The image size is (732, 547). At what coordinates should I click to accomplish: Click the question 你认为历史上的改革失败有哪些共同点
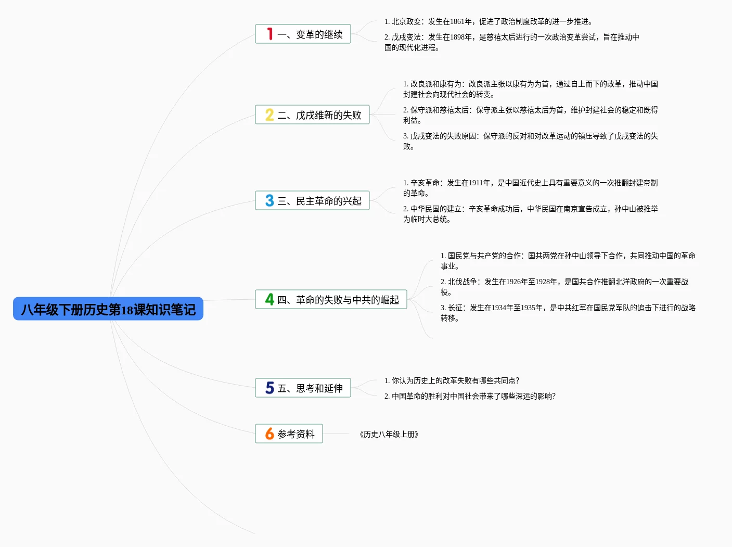point(452,380)
